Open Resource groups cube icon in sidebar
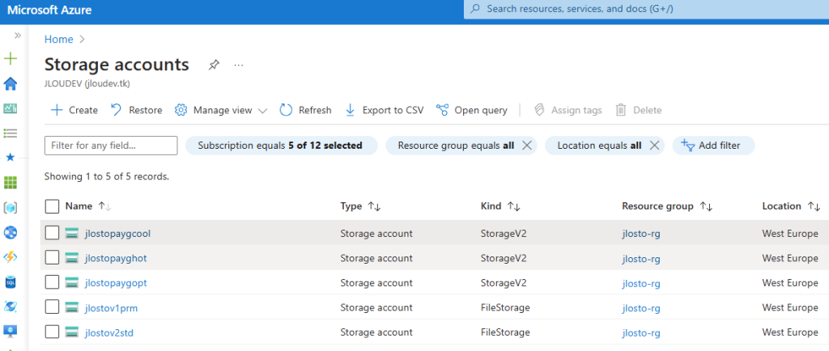Screen dimensions: 829x351 [x=11, y=207]
